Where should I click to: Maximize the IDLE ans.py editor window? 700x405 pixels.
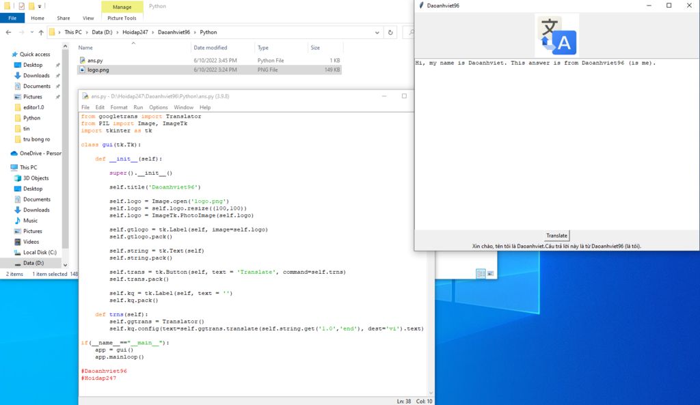click(x=404, y=96)
